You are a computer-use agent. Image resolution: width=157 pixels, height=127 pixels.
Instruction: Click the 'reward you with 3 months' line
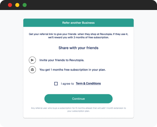coord(78,38)
